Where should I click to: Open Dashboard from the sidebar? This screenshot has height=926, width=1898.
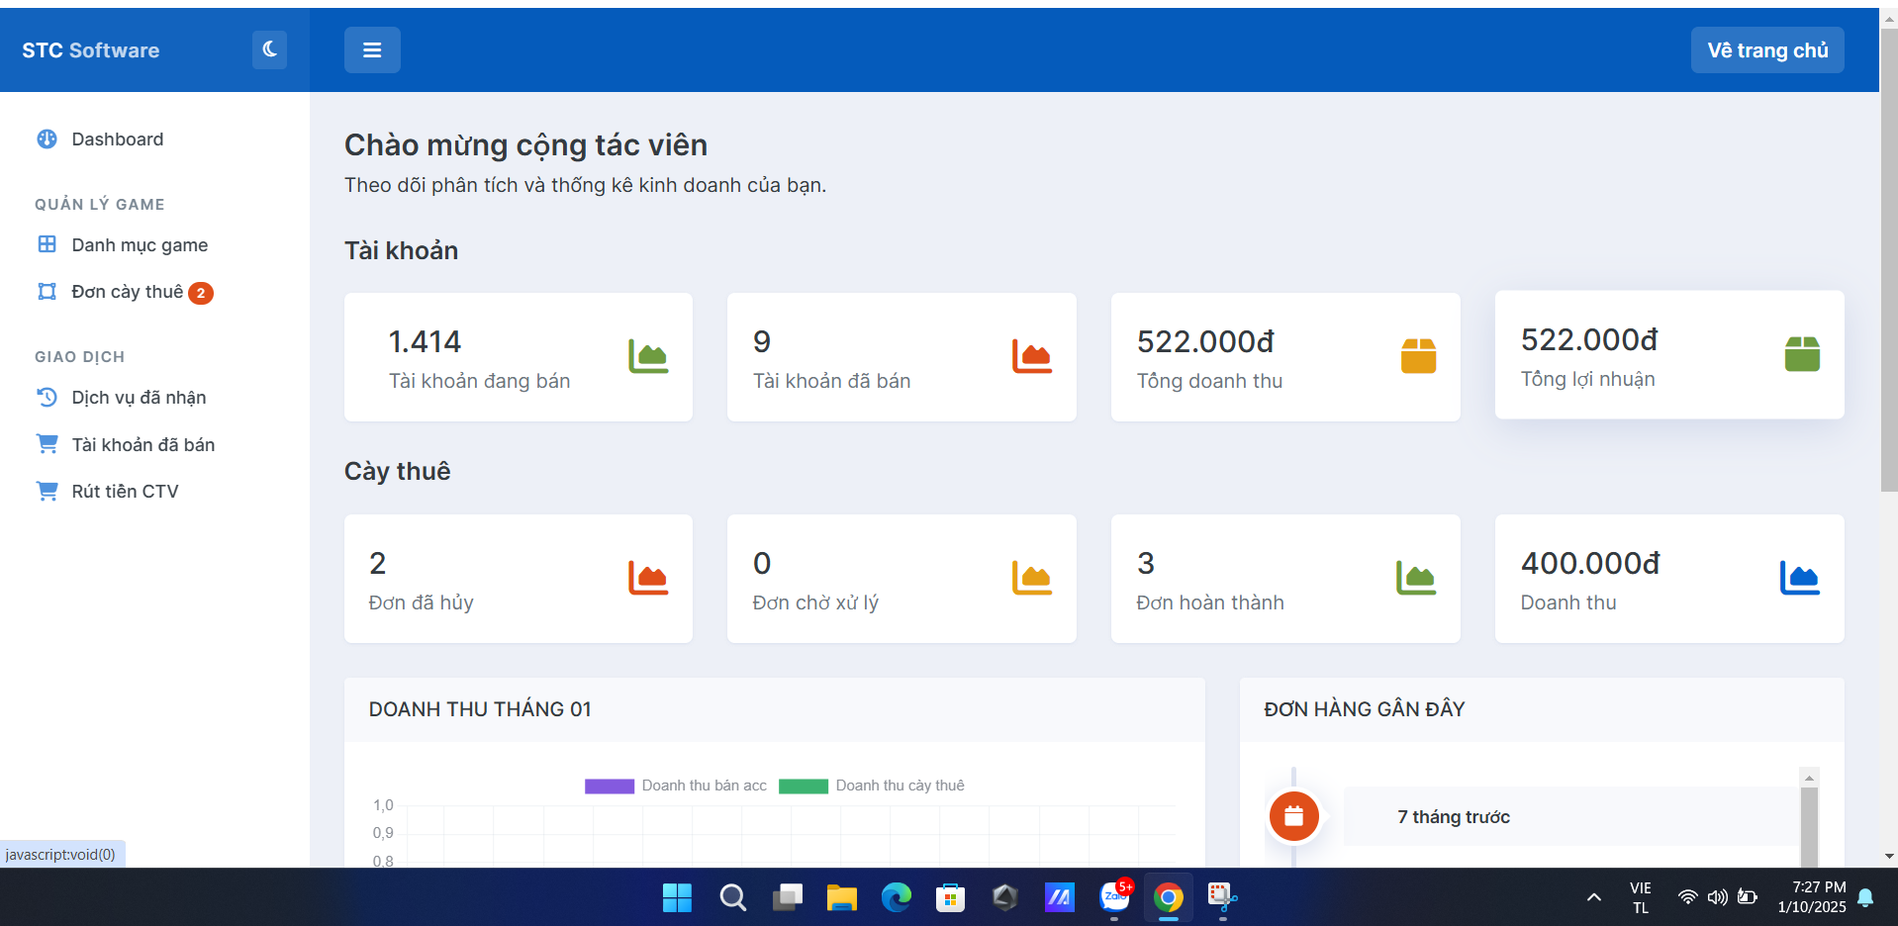pyautogui.click(x=117, y=139)
